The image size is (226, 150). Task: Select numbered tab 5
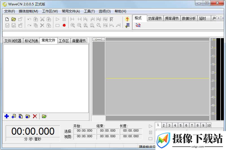(x=181, y=125)
